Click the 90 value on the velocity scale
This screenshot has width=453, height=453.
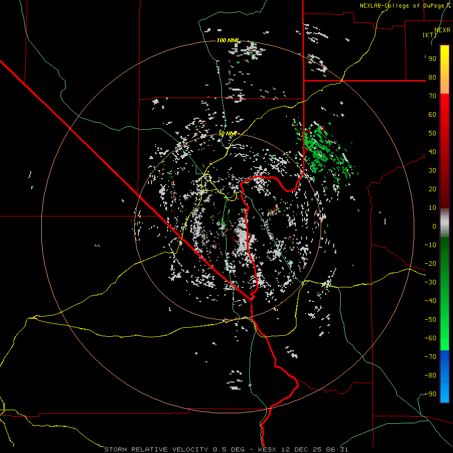(432, 59)
